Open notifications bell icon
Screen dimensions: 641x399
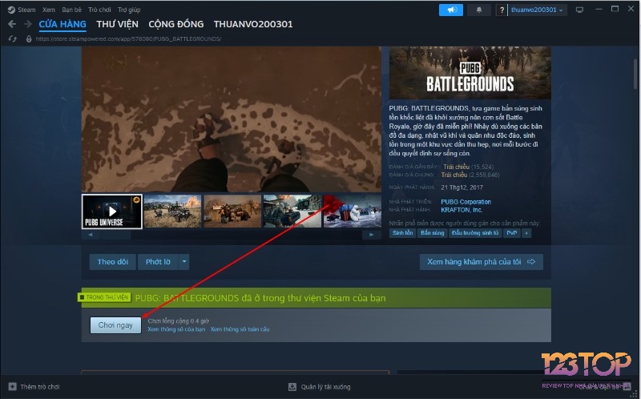coord(479,10)
